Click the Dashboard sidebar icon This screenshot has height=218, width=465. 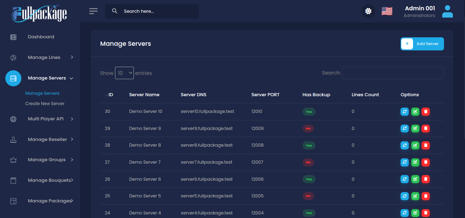click(x=14, y=37)
